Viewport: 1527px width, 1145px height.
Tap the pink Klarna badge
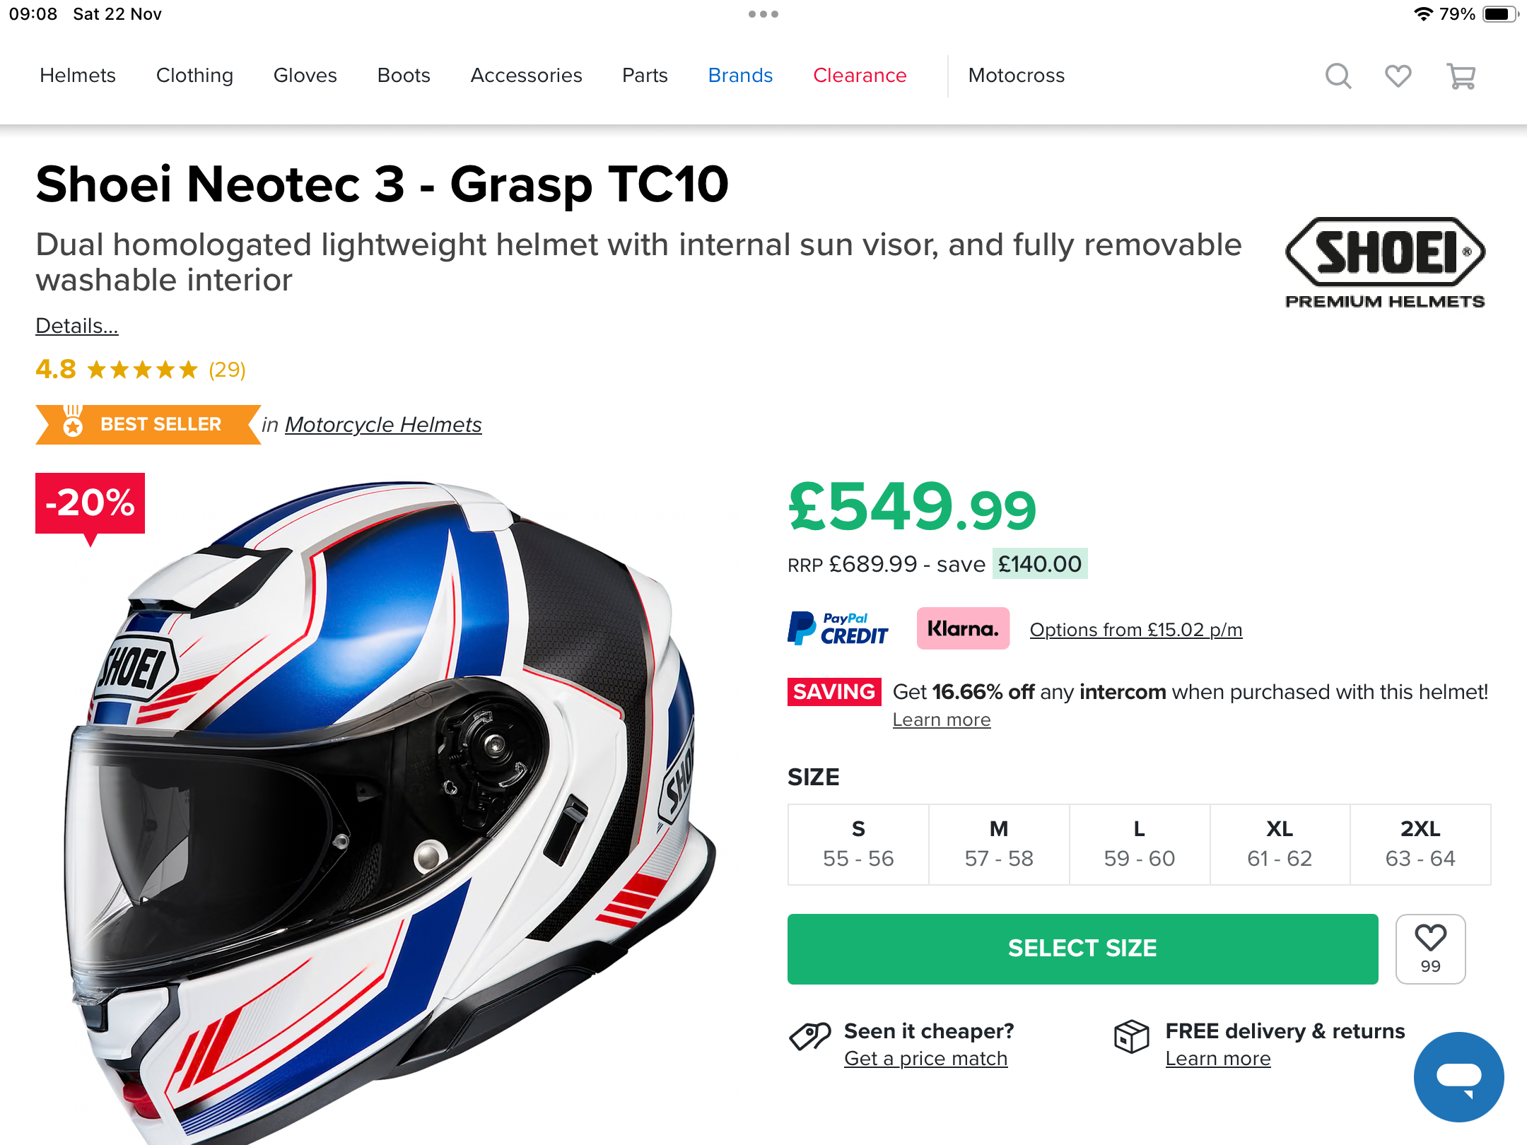click(963, 628)
